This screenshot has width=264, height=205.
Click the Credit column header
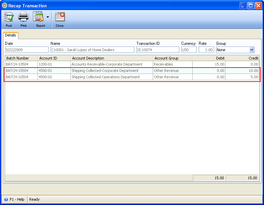pyautogui.click(x=242, y=58)
